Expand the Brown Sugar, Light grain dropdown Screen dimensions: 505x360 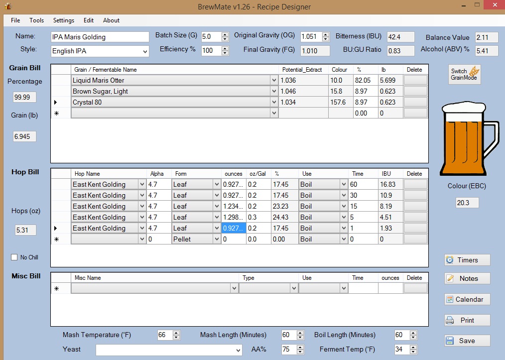(x=274, y=91)
